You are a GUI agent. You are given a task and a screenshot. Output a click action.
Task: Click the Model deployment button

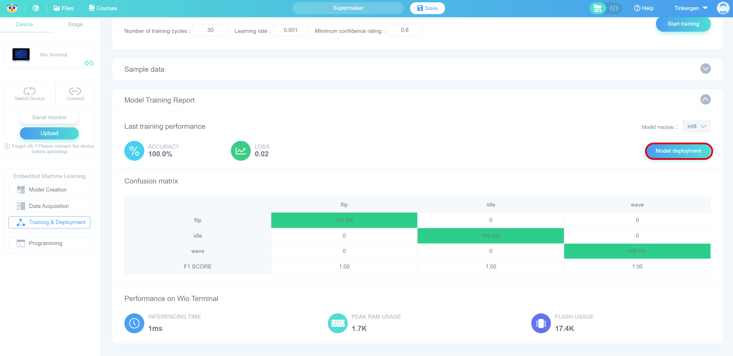pyautogui.click(x=678, y=151)
